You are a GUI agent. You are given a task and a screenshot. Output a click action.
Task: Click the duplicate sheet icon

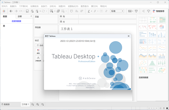coord(58,11)
